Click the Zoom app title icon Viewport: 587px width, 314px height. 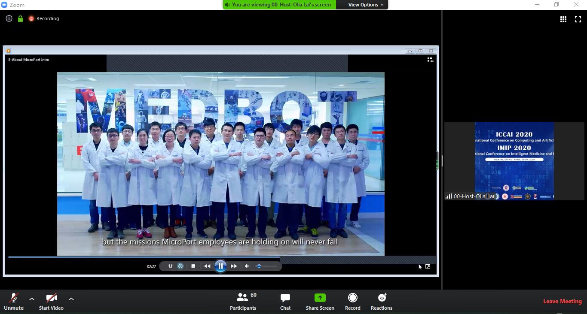point(4,5)
